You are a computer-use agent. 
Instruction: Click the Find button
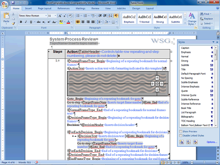pyautogui.click(x=206, y=14)
